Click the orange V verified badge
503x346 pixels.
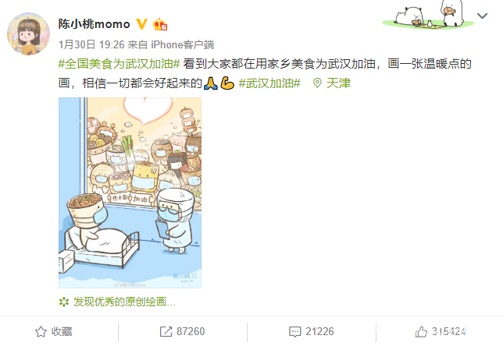[142, 24]
